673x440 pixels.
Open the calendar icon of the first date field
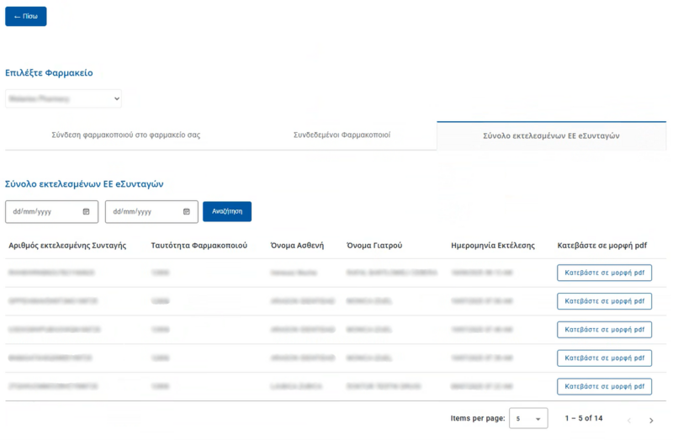(x=87, y=212)
